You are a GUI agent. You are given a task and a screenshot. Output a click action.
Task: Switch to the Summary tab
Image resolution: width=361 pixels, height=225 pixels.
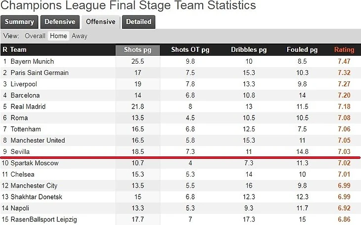pyautogui.click(x=19, y=22)
